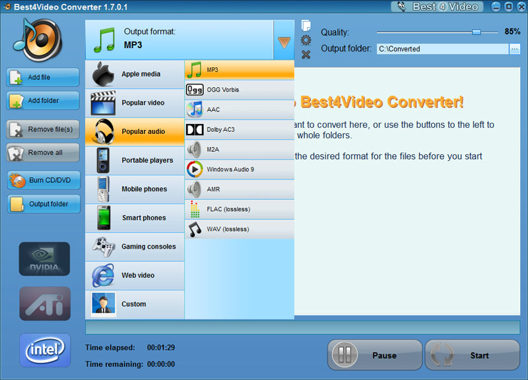Click the conversion progress bar
Viewport: 528px width, 380px height.
pos(302,327)
